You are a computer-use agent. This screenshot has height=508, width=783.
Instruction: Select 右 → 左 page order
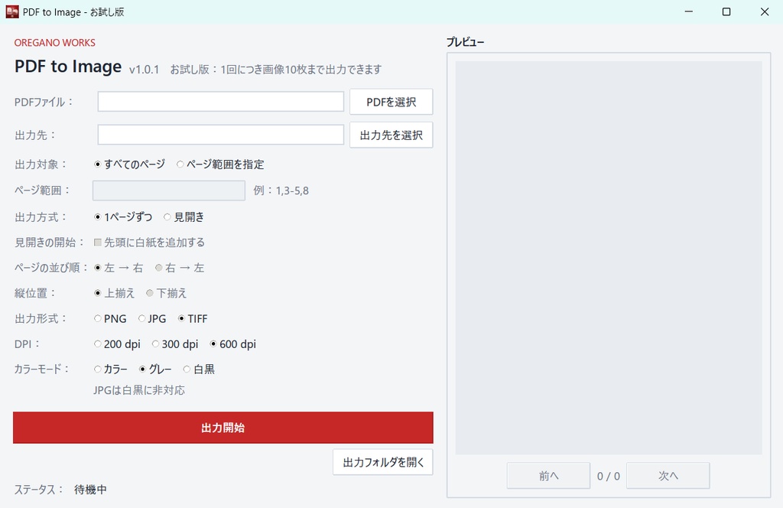[179, 268]
